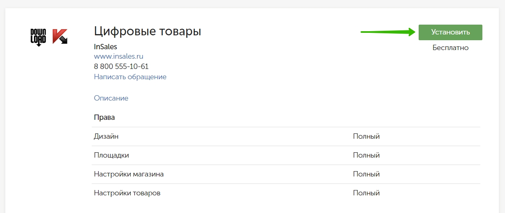Click Полный value beside Настройки магазина

366,174
